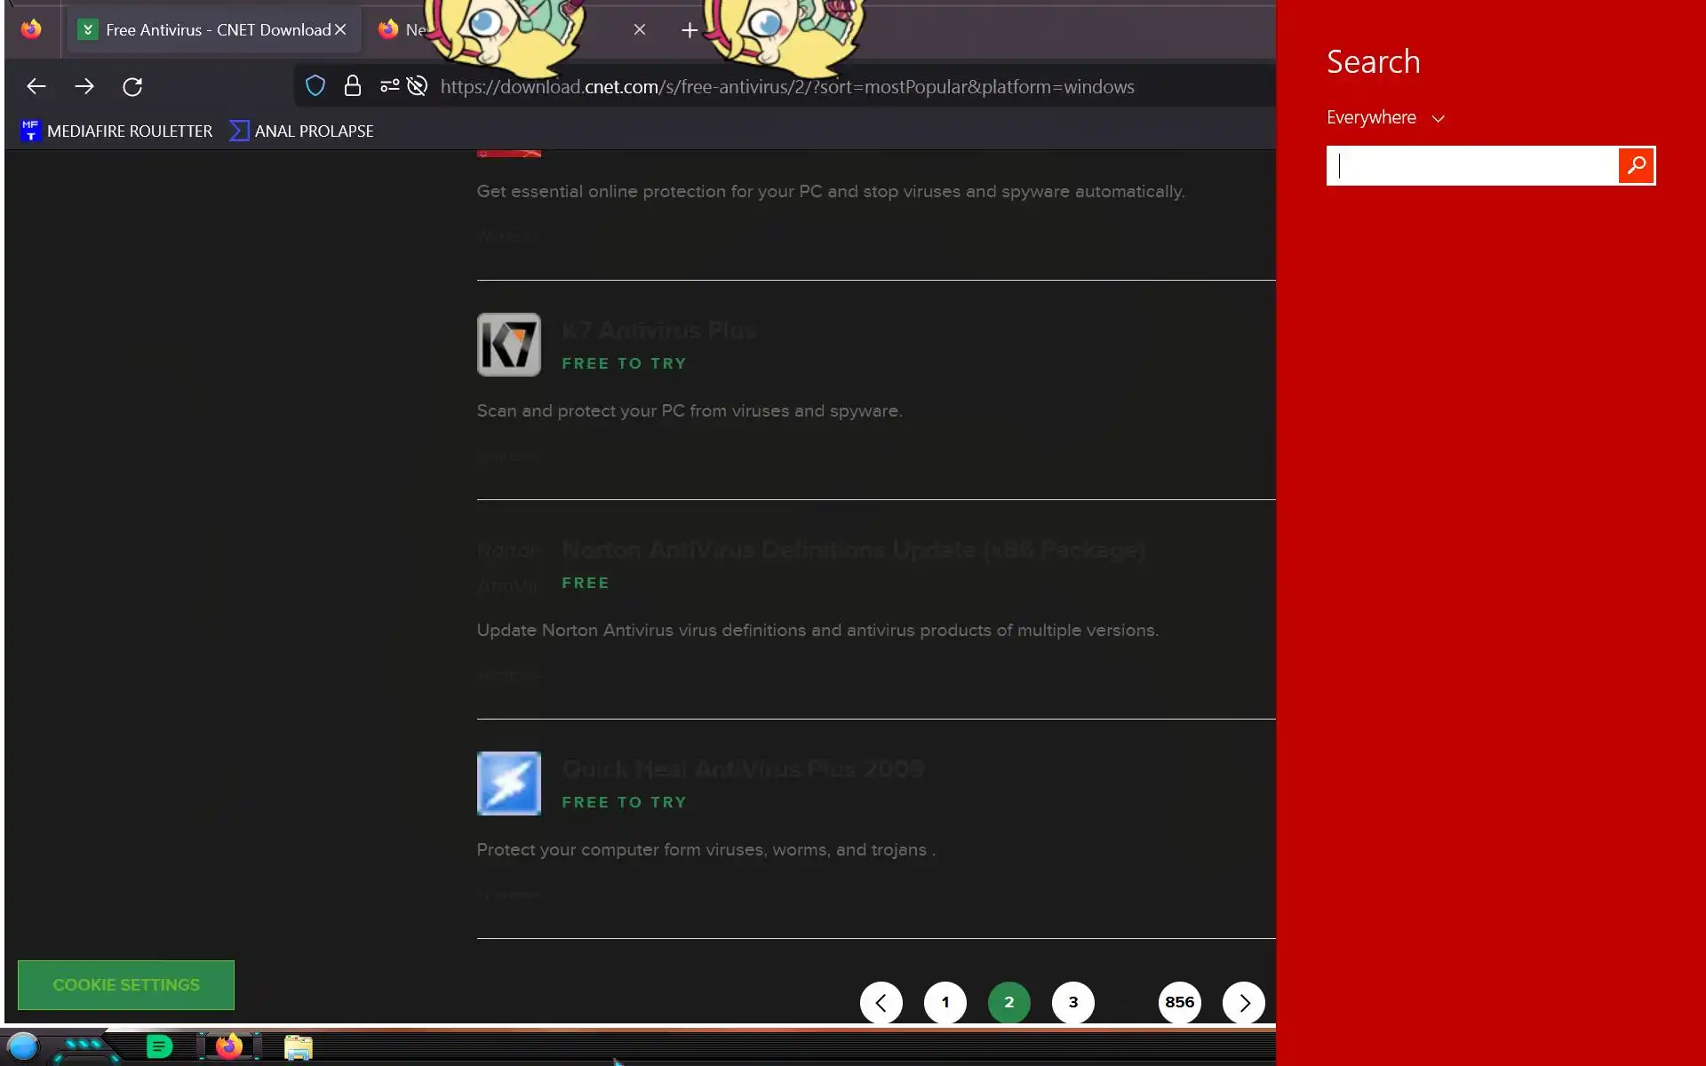The height and width of the screenshot is (1066, 1706).
Task: Open File Explorer from the taskbar
Action: [x=299, y=1047]
